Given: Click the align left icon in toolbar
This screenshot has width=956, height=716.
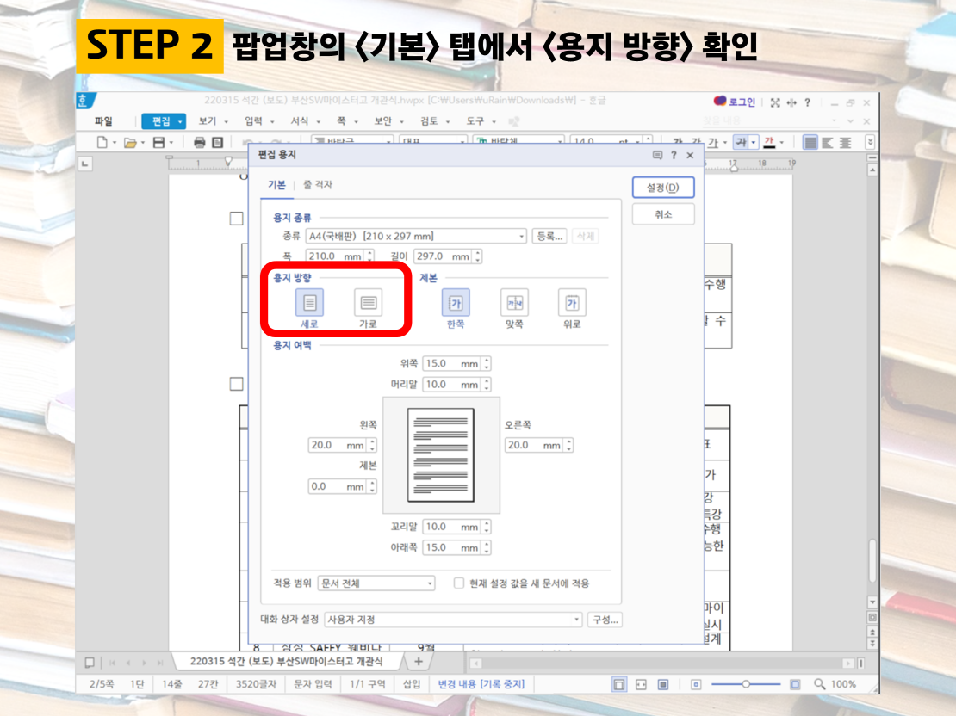Looking at the screenshot, I should (x=828, y=143).
